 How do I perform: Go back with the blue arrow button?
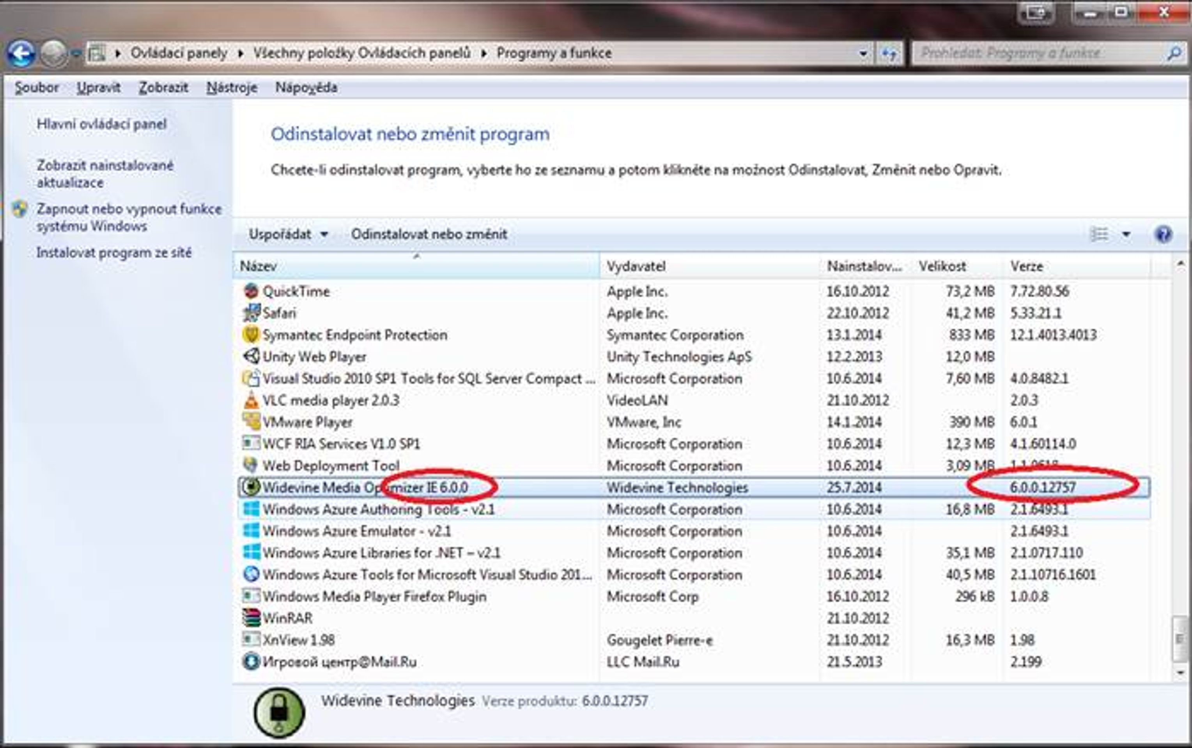[21, 53]
